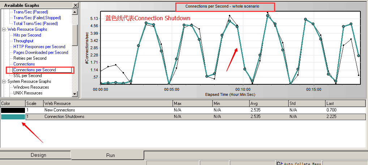The image size is (368, 165).
Task: Click the black New Connections color swatch
Action: click(13, 110)
